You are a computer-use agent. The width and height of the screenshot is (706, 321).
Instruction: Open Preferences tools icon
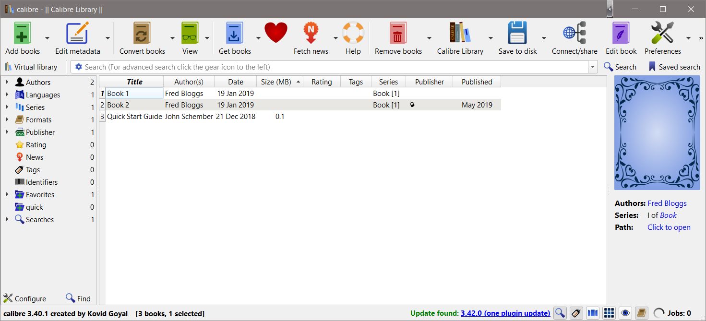pyautogui.click(x=663, y=34)
